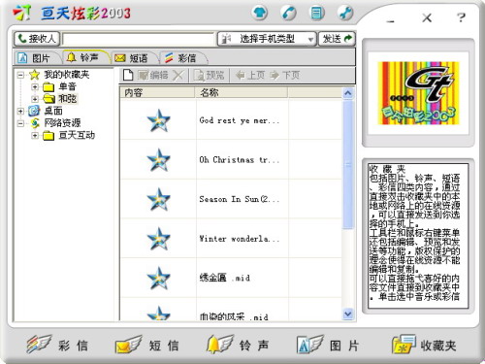
Task: Open the 选择手机类型 dropdown
Action: tap(267, 39)
